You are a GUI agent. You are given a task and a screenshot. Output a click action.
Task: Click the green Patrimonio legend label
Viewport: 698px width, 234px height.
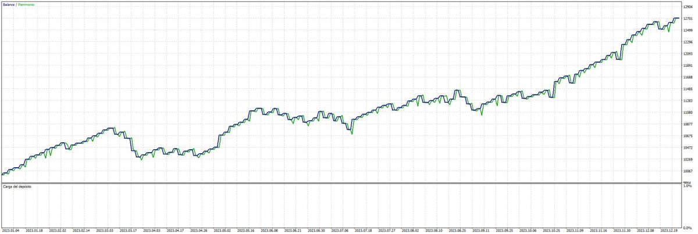coord(26,5)
